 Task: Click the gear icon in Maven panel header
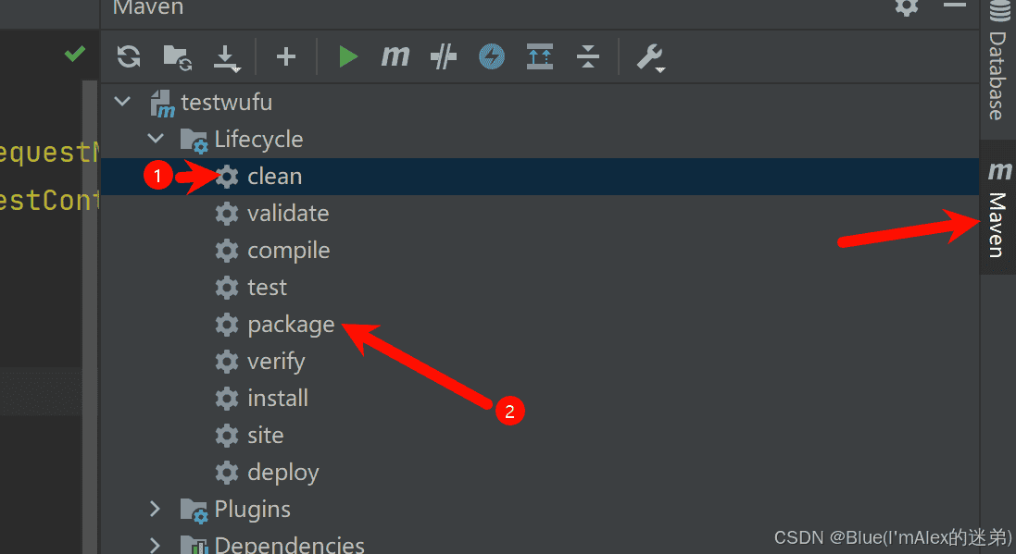coord(906,8)
